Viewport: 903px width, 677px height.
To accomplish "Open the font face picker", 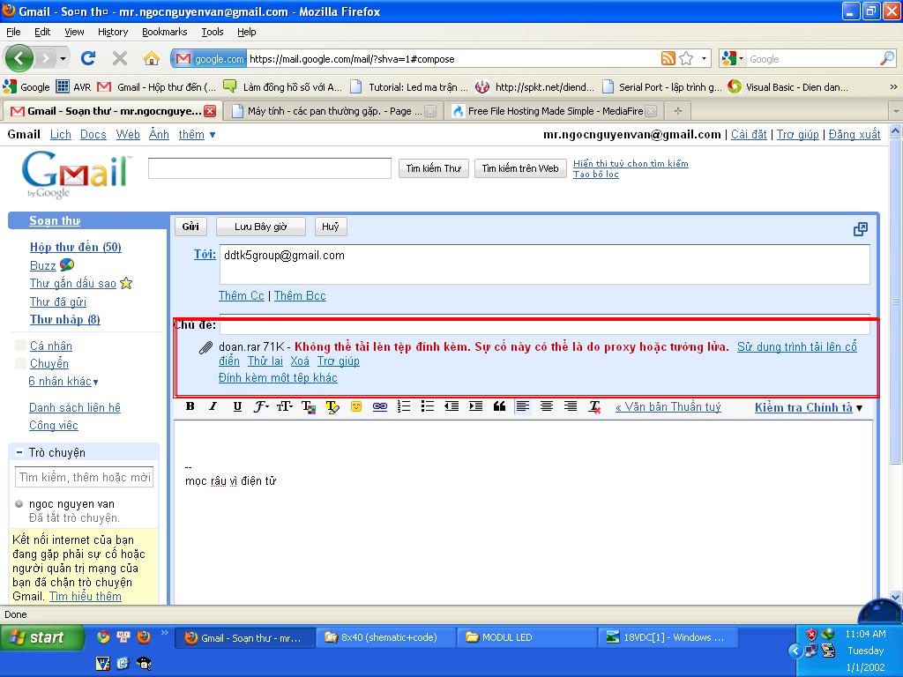I will click(261, 406).
